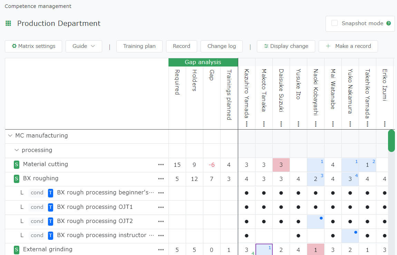Click the Gap analysis header
397x255 pixels.
coord(203,62)
